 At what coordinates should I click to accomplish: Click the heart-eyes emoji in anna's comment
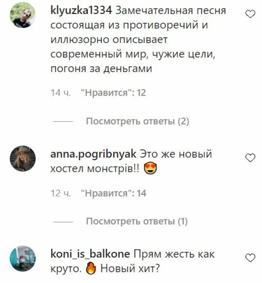[150, 169]
